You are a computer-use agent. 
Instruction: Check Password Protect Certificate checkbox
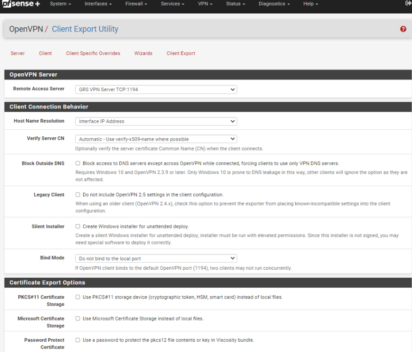(78, 340)
